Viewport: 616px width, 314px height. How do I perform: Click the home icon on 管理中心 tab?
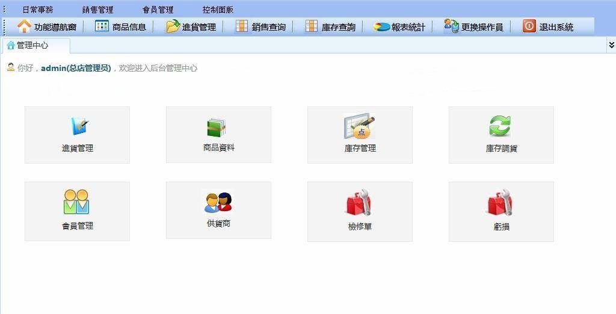(11, 46)
